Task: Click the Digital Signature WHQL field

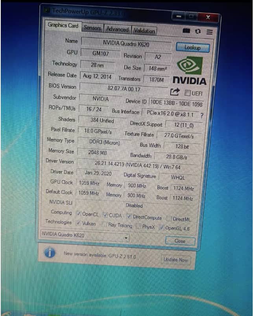Action: [x=178, y=177]
